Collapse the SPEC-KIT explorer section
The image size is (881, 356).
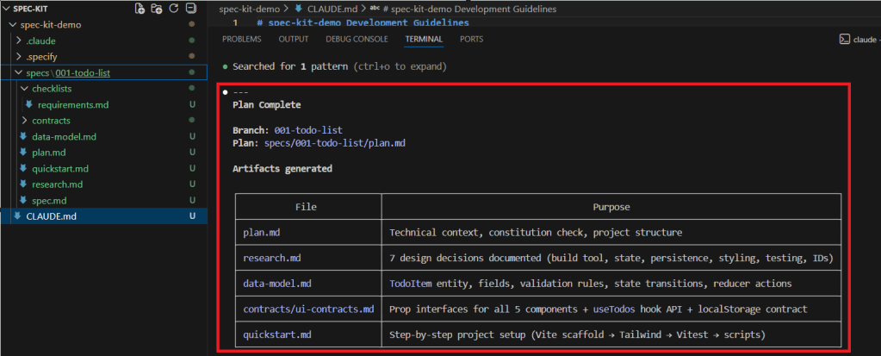(6, 9)
